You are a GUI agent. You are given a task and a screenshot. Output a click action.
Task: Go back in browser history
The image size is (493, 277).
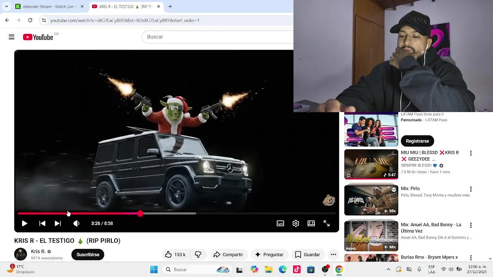pos(7,20)
